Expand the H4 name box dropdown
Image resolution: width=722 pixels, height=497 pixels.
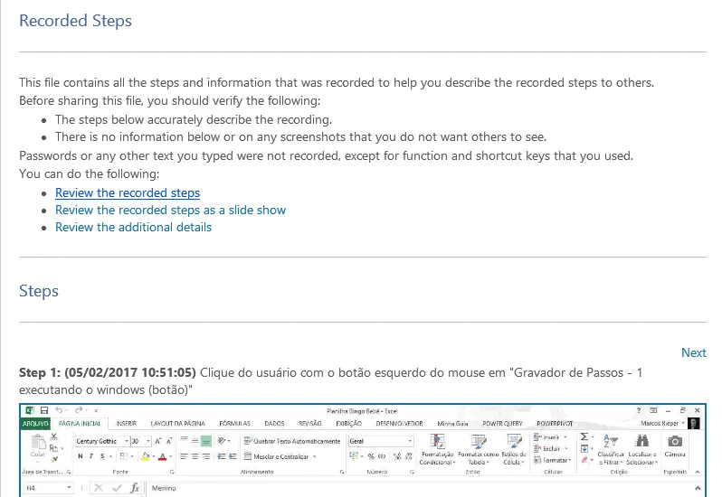click(69, 488)
